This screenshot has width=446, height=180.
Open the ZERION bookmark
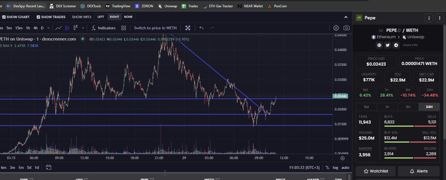[x=144, y=6]
